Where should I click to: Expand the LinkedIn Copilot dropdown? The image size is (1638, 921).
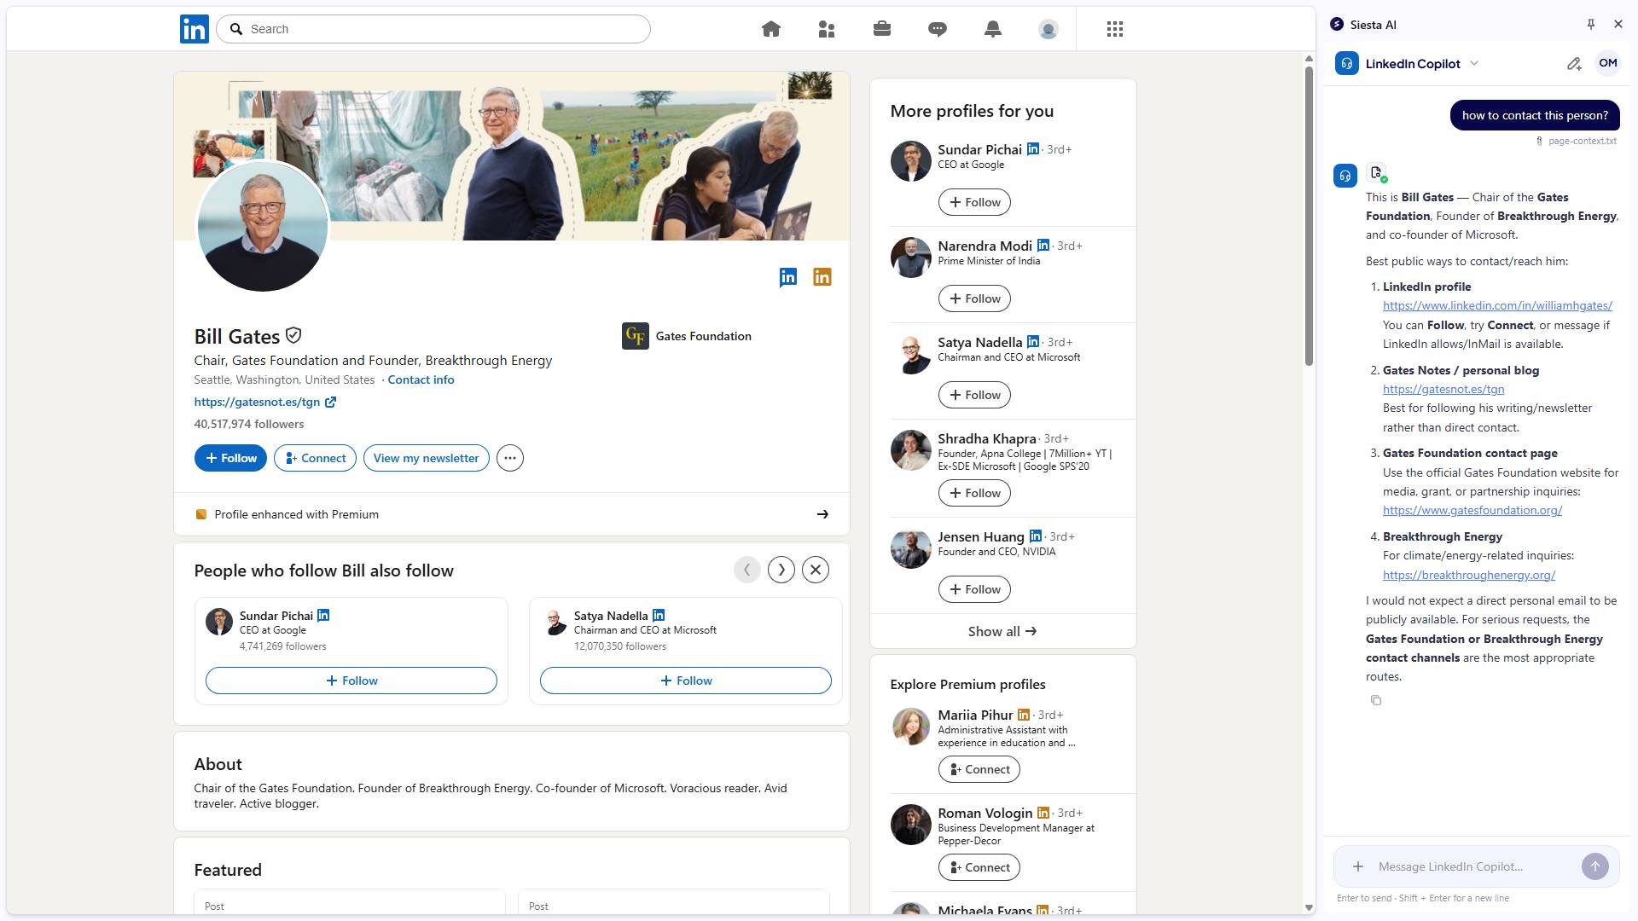(x=1474, y=64)
